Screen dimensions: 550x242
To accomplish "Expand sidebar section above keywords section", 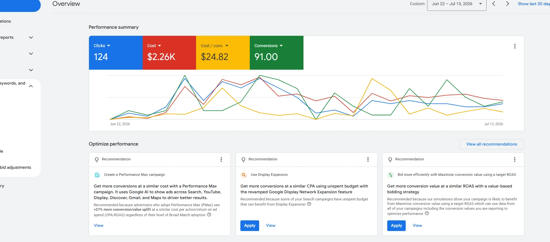I will [x=31, y=70].
